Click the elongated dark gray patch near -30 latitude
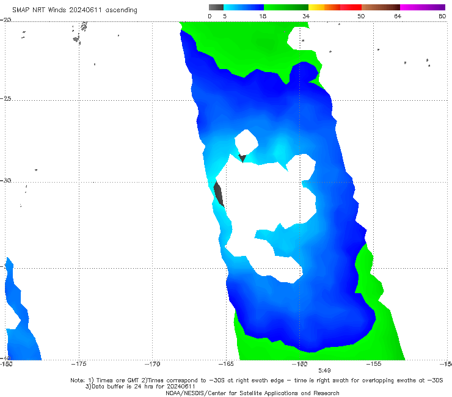The image size is (452, 397). point(219,194)
